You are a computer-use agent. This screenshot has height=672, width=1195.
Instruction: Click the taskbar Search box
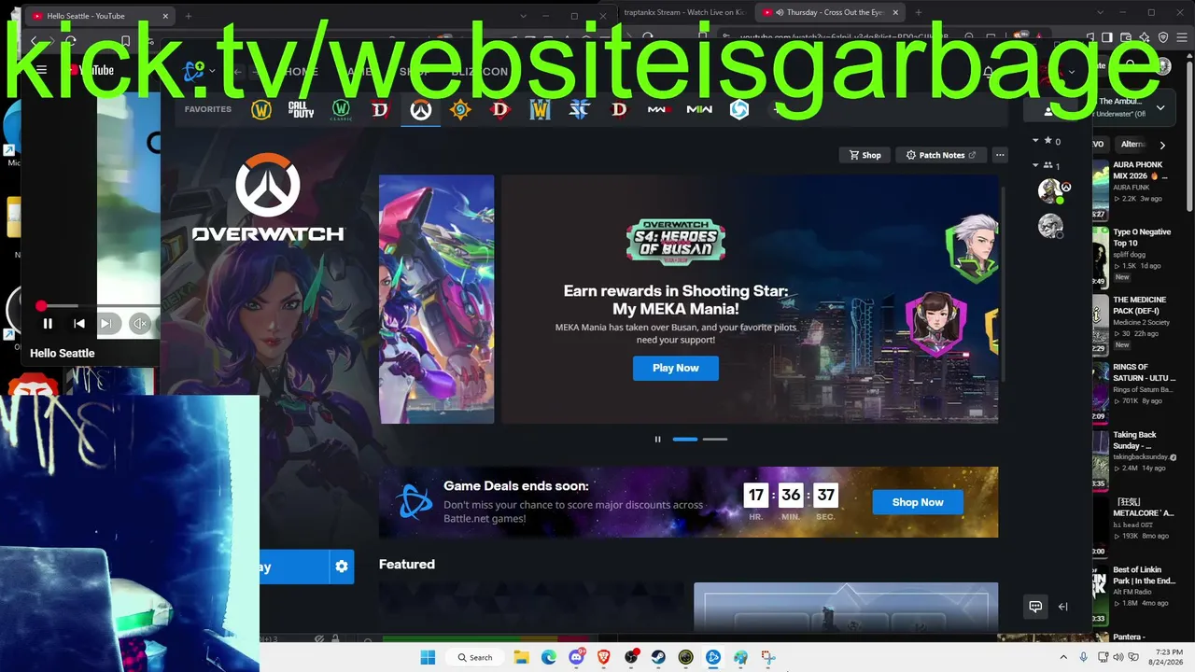point(475,657)
